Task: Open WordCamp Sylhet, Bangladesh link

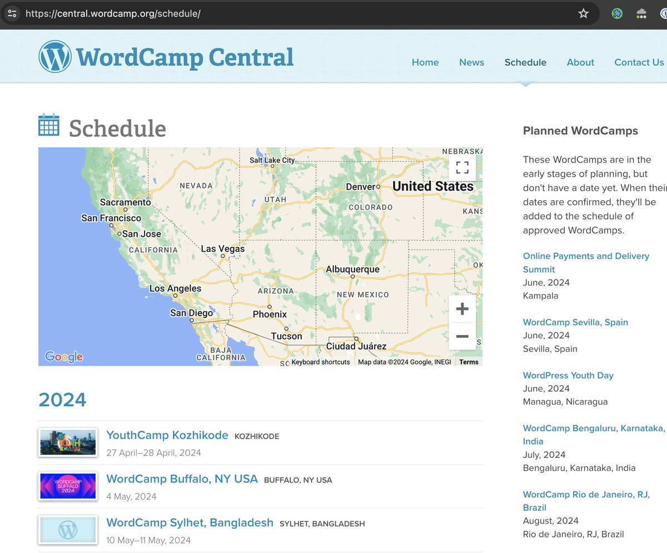Action: (x=190, y=522)
